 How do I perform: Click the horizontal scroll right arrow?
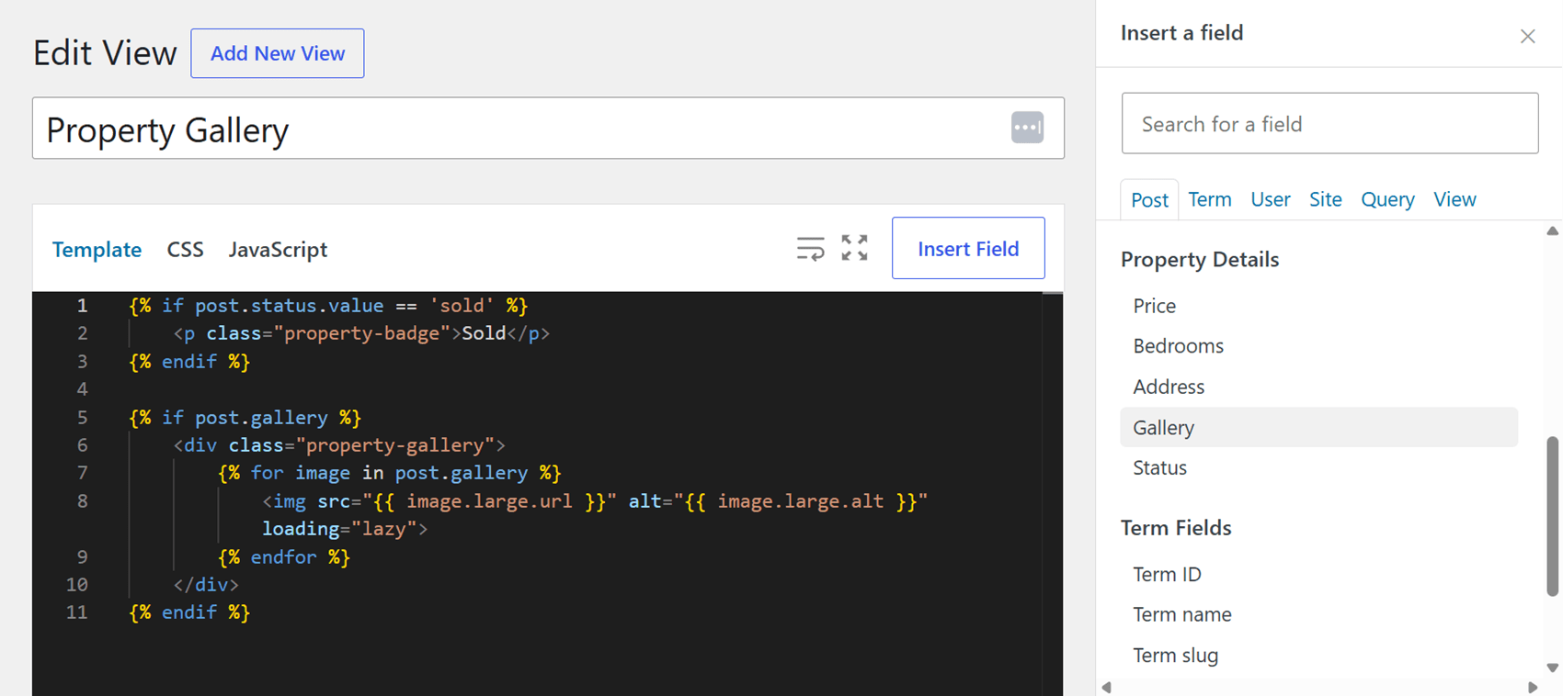click(1533, 688)
